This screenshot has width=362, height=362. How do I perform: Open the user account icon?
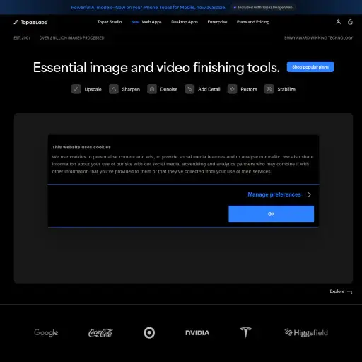(x=339, y=22)
